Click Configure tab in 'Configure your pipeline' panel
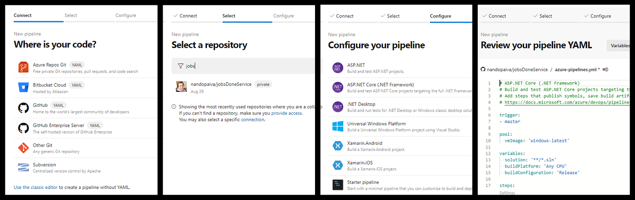Screen dimensions: 635x200 click(x=440, y=16)
